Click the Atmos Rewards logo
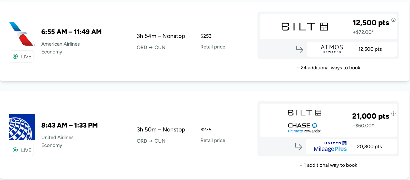The height and width of the screenshot is (180, 410). [x=332, y=49]
